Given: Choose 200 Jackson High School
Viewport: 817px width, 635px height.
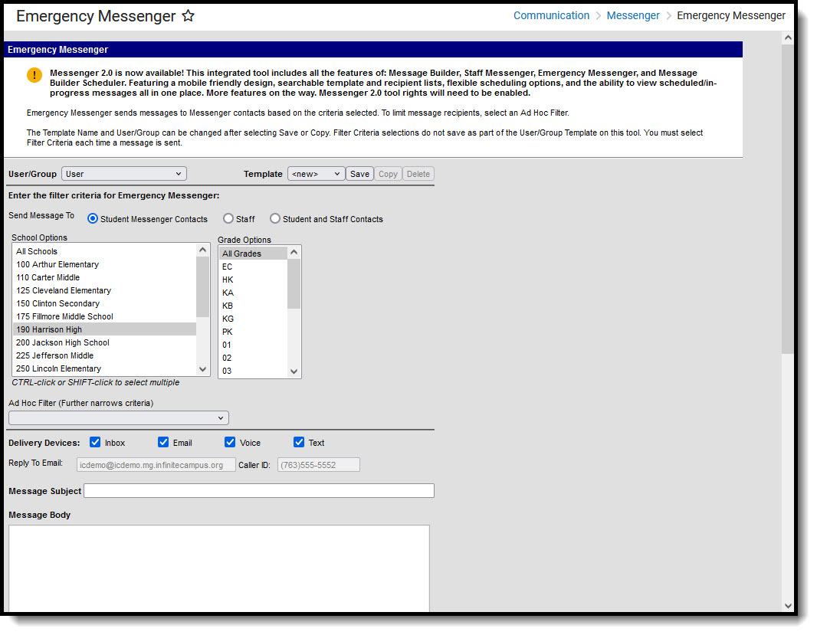Looking at the screenshot, I should click(x=104, y=342).
